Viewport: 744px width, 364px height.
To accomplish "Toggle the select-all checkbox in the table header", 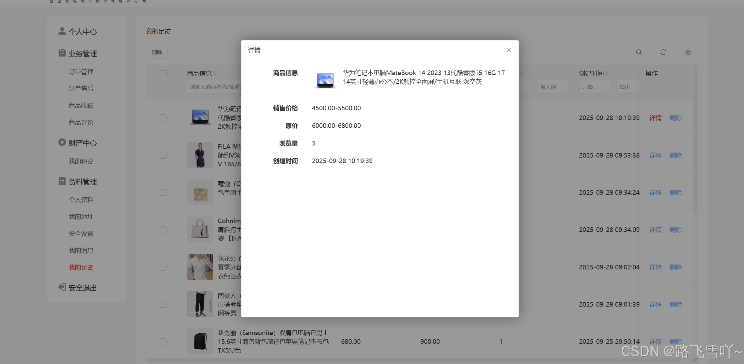I will [x=163, y=74].
